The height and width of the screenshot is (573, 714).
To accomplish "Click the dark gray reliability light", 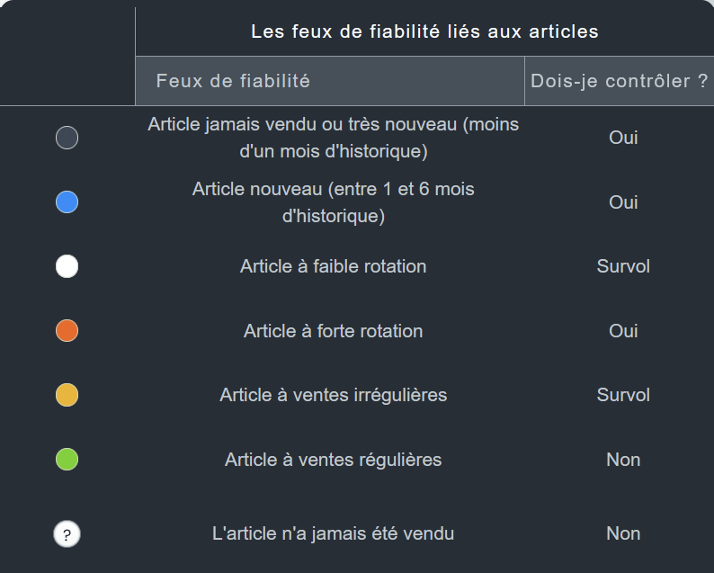I will [67, 138].
